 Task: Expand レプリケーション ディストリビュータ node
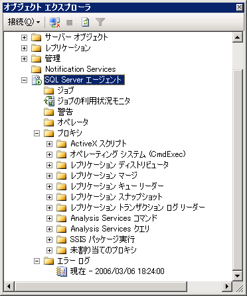click(49, 165)
